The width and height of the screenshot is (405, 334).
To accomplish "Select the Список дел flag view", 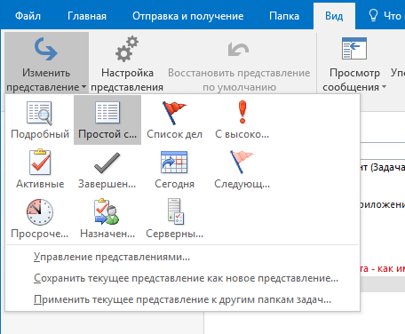I will coord(174,120).
